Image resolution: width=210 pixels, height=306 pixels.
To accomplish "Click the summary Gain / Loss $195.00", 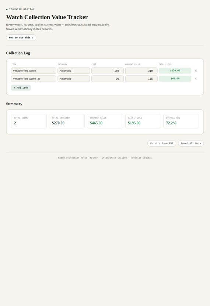I will click(134, 123).
